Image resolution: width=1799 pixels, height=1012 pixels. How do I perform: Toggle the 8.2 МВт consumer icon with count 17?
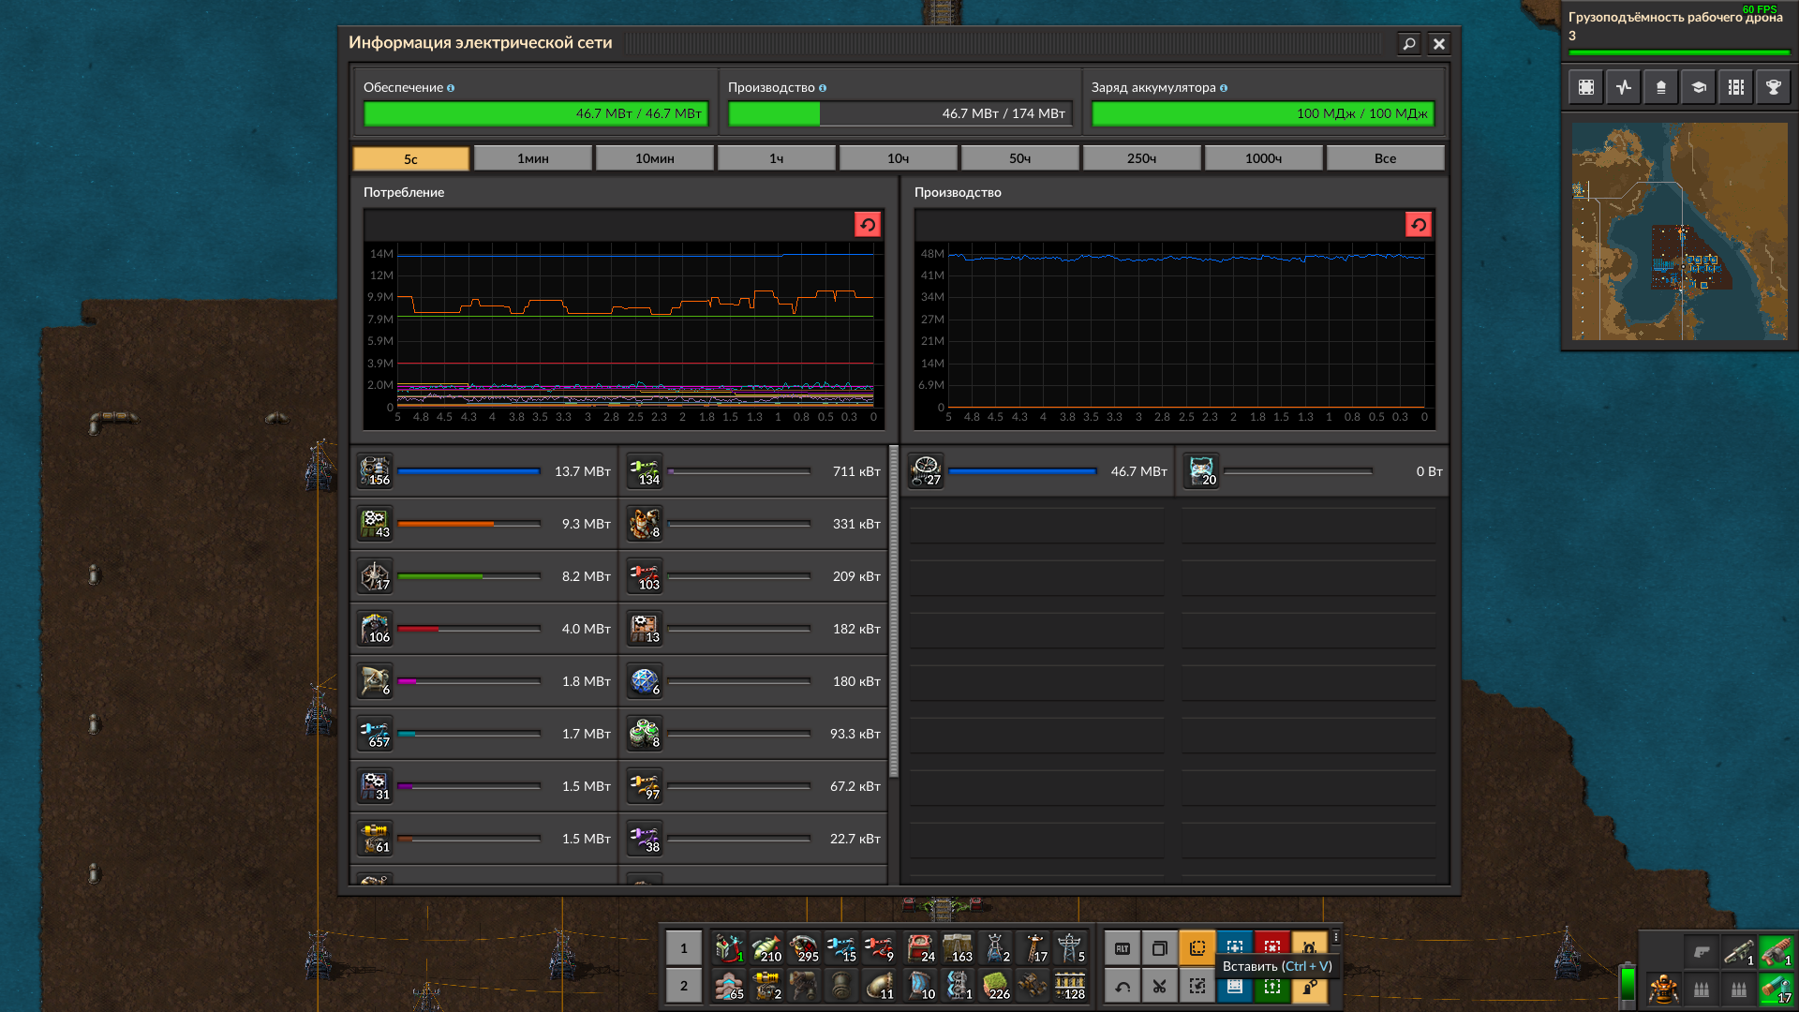(375, 576)
